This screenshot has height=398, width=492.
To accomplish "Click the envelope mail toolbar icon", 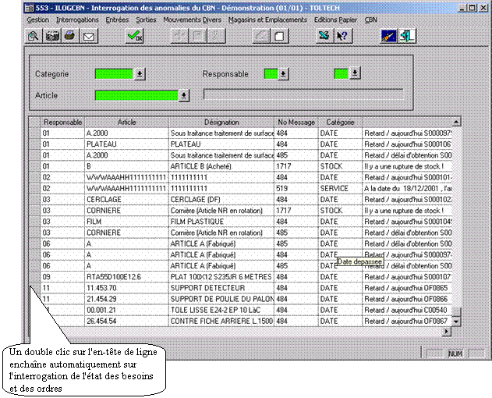I will point(89,36).
